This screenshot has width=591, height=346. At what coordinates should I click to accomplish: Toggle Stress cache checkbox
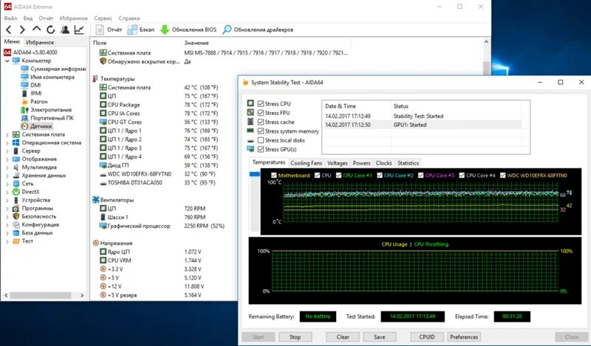(261, 122)
